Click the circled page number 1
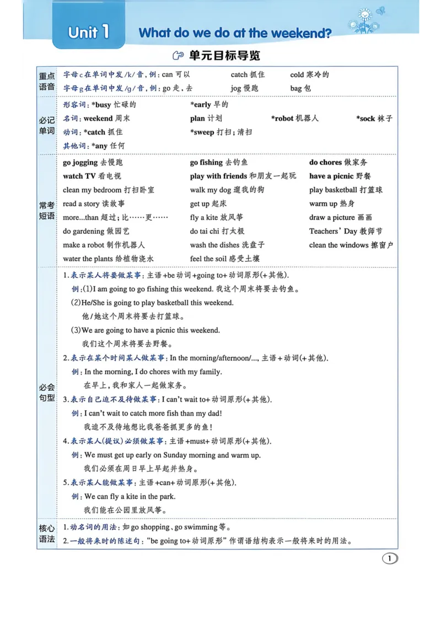Screen dimensions: 441x624 pos(390,558)
